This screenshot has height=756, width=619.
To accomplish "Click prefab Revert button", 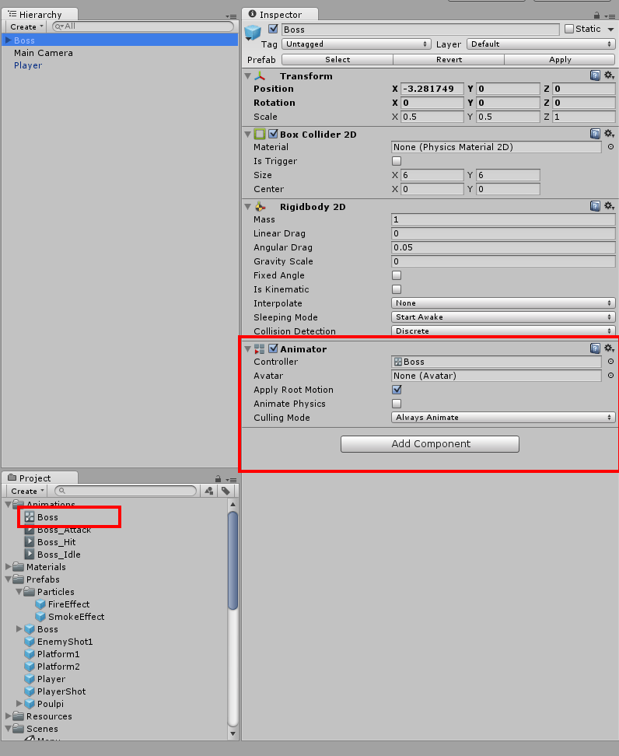I will (449, 59).
